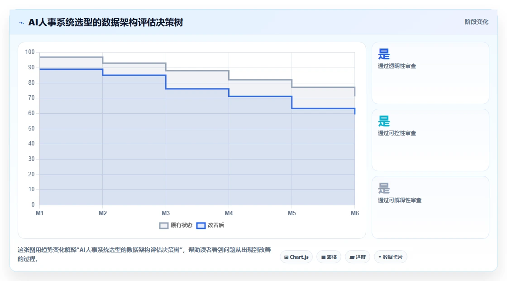
Task: Click the teal 是 above 通过可控性审查
Action: (384, 121)
